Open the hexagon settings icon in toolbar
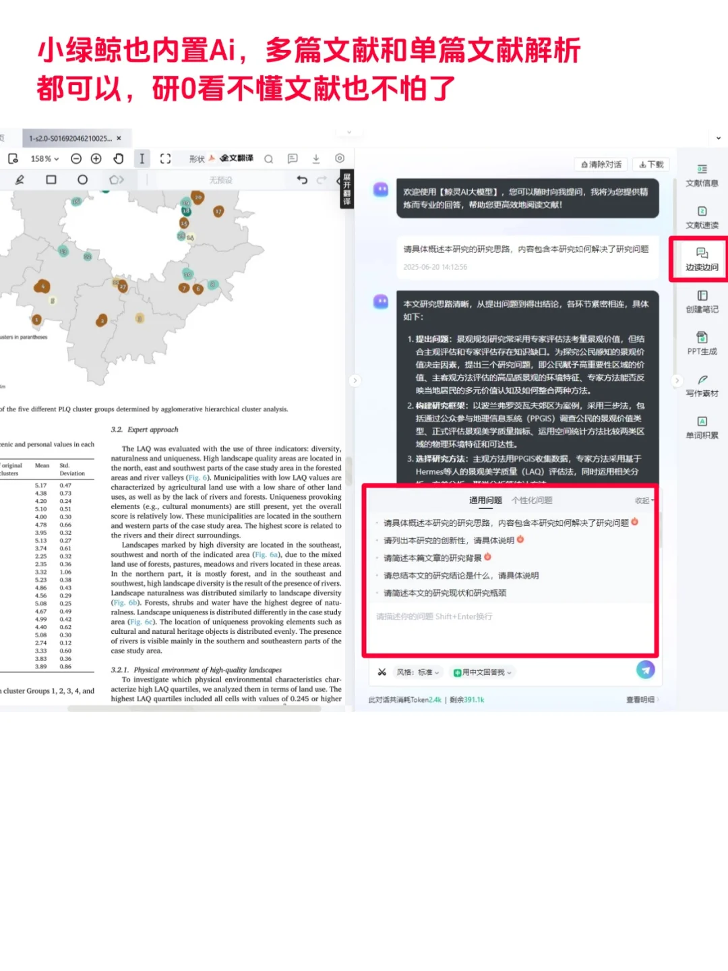 pos(340,158)
